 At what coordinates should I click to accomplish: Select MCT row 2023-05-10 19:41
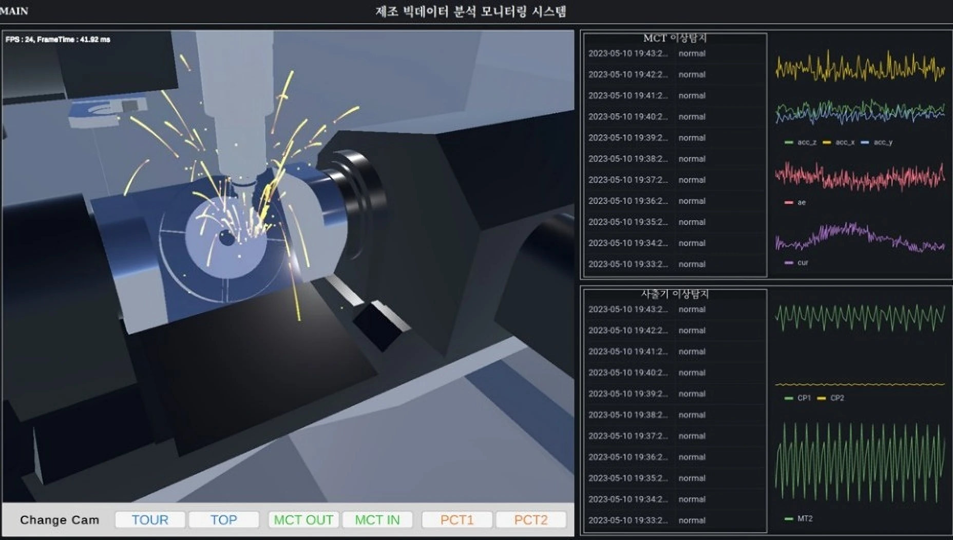tap(675, 95)
